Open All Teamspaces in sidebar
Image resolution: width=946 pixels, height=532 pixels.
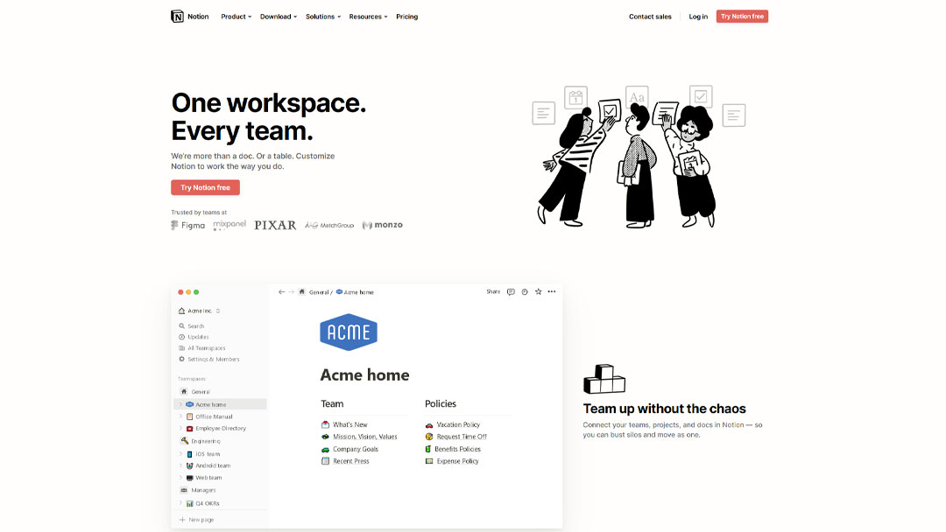pyautogui.click(x=201, y=348)
